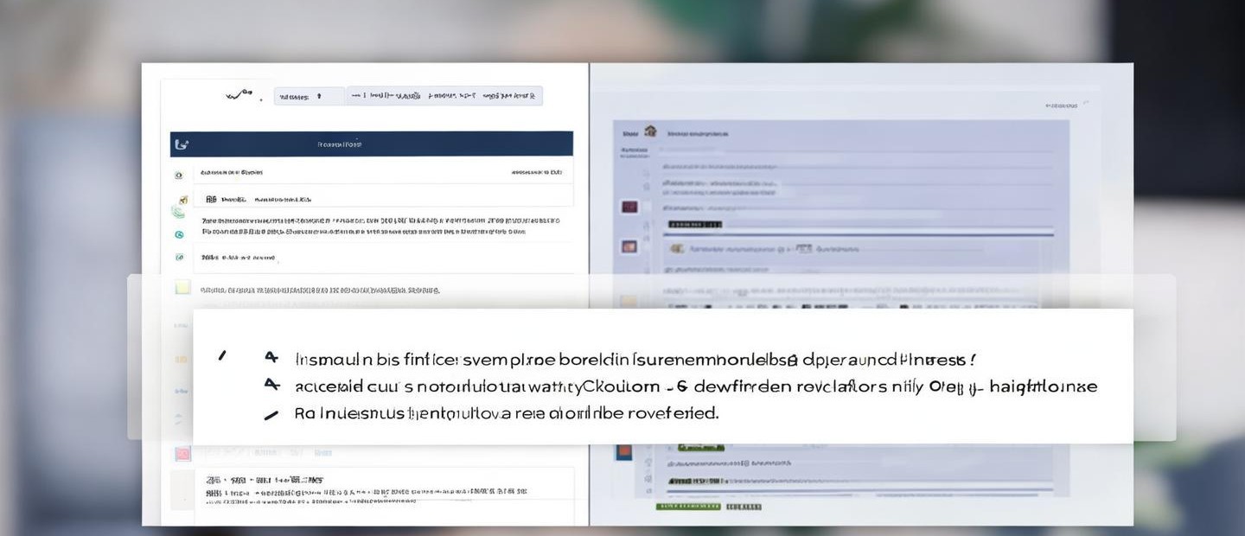The height and width of the screenshot is (536, 1245).
Task: Click the small link at the right panel's top right
Action: pyautogui.click(x=1062, y=105)
